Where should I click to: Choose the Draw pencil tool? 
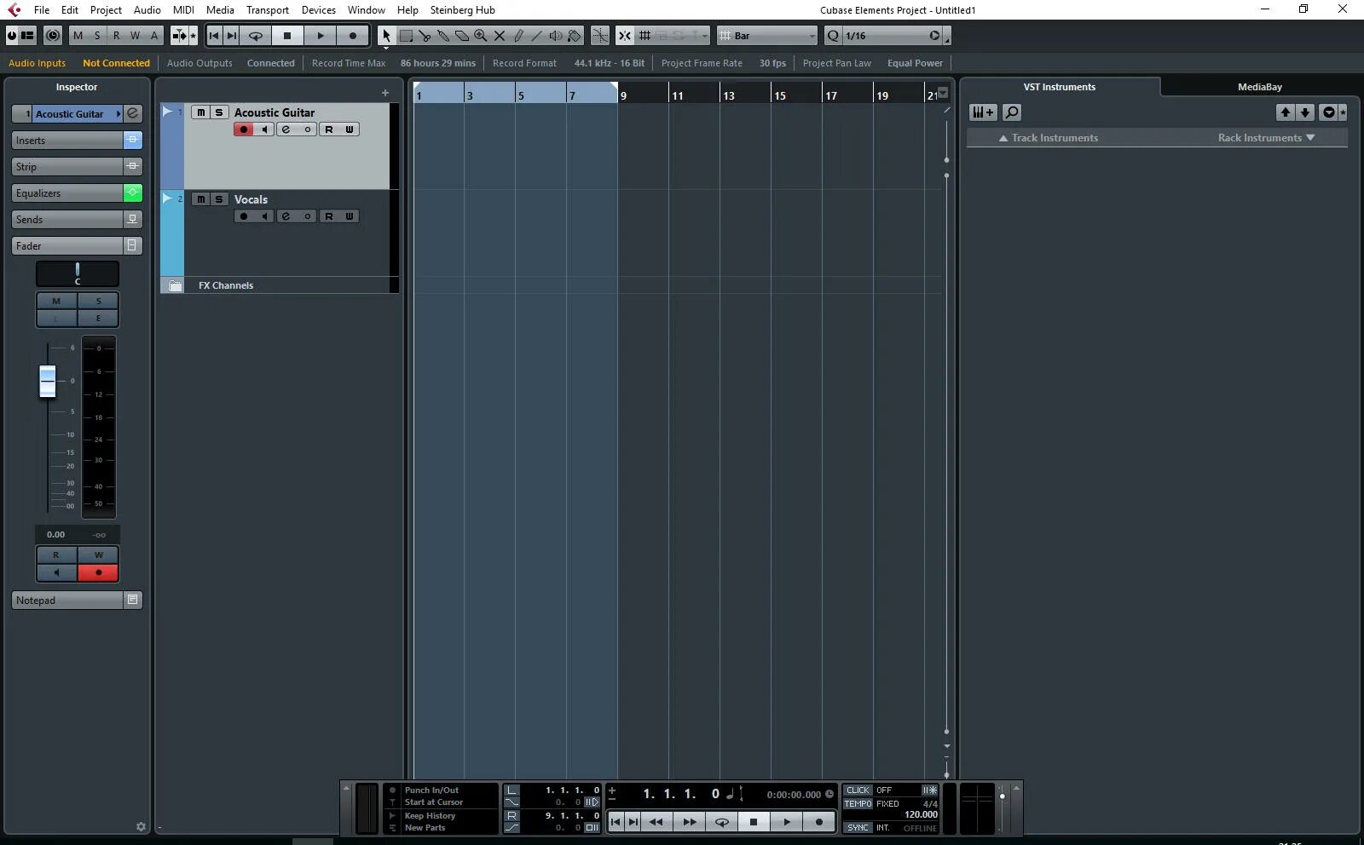[x=518, y=36]
